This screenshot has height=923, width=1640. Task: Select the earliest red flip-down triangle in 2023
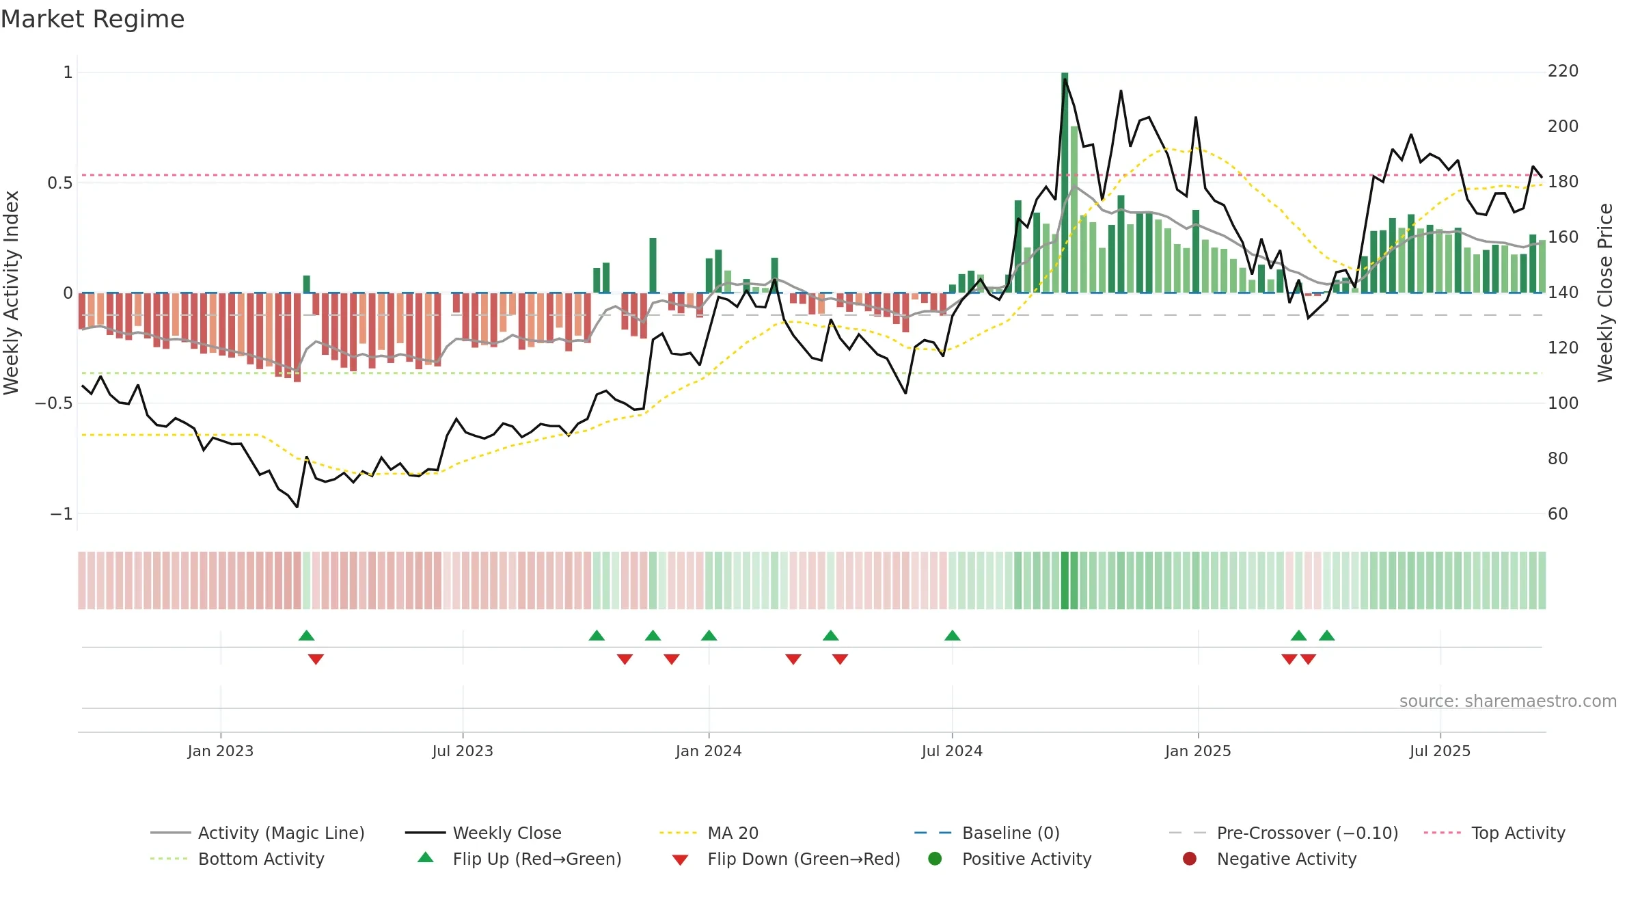316,659
